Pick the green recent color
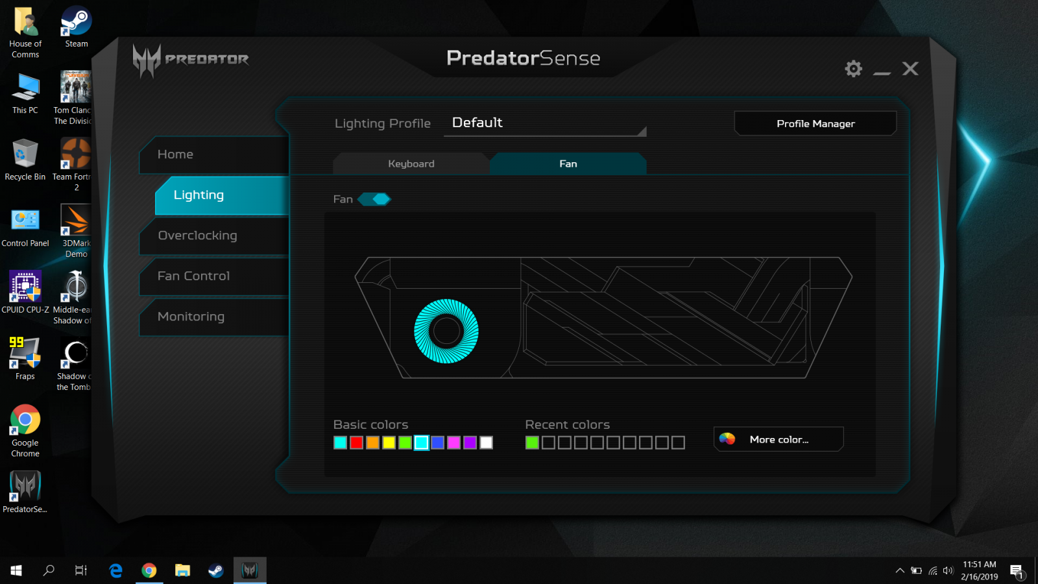The height and width of the screenshot is (584, 1038). (x=532, y=443)
